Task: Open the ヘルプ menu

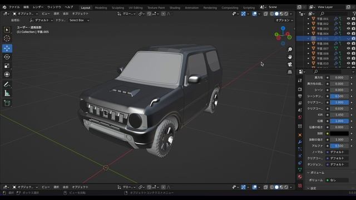Action: pyautogui.click(x=69, y=7)
